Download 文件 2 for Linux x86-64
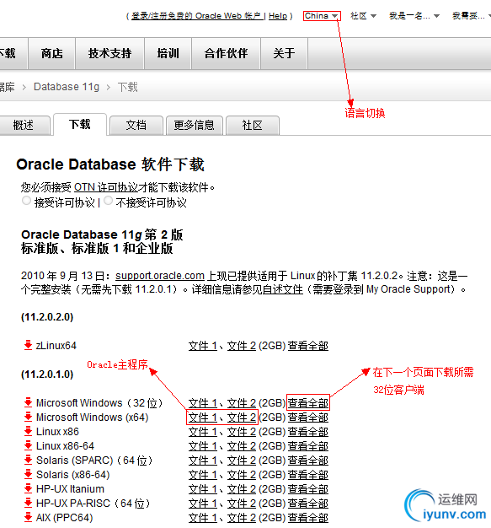The height and width of the screenshot is (528, 491). pos(242,446)
